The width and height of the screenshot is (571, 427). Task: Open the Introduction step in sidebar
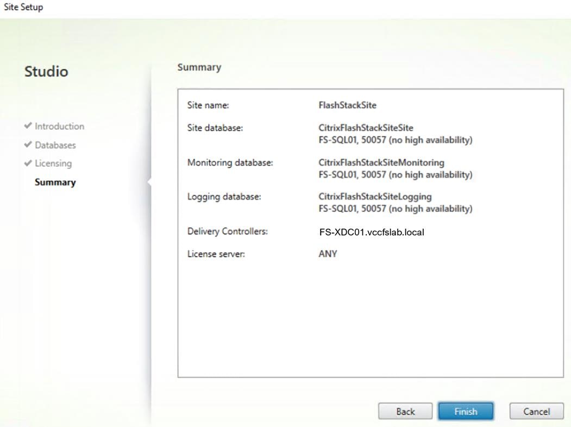(x=59, y=127)
